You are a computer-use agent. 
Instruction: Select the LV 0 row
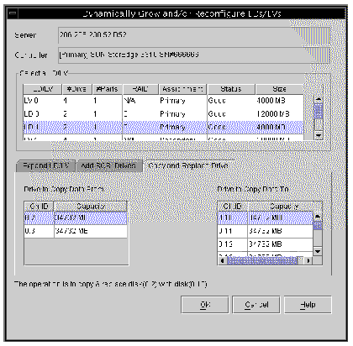click(163, 101)
